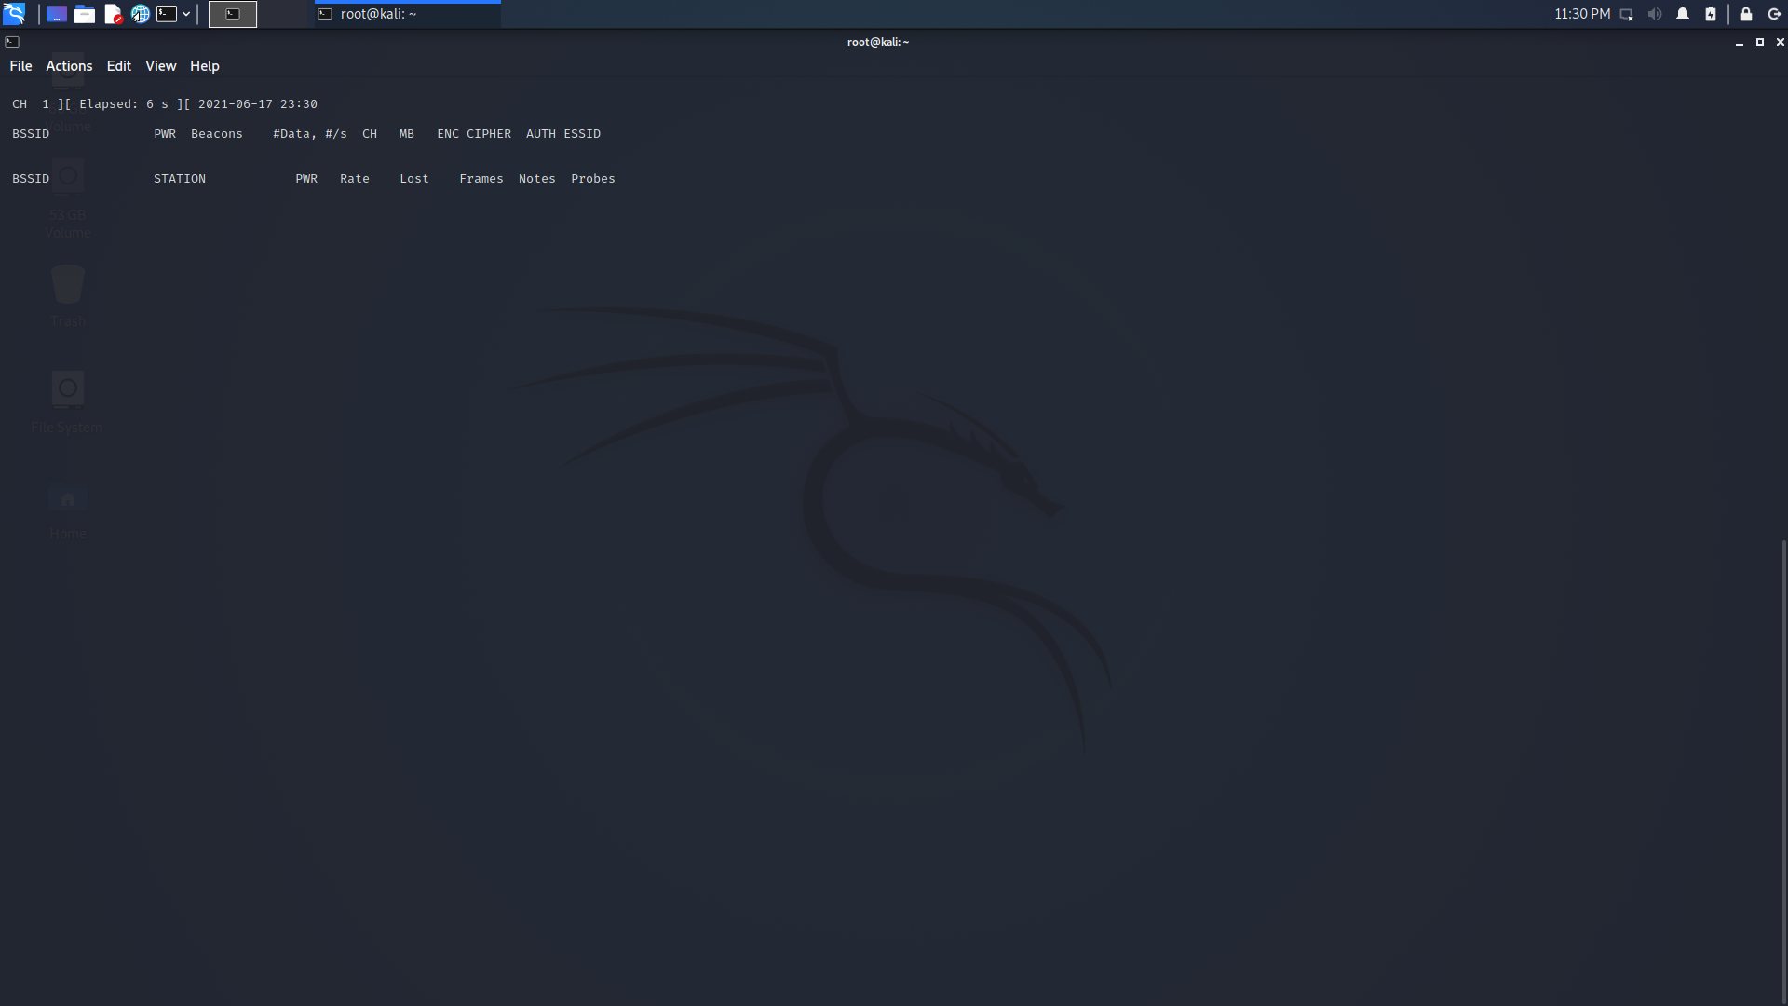
Task: Launch terminal emulator from the panel
Action: coord(167,14)
